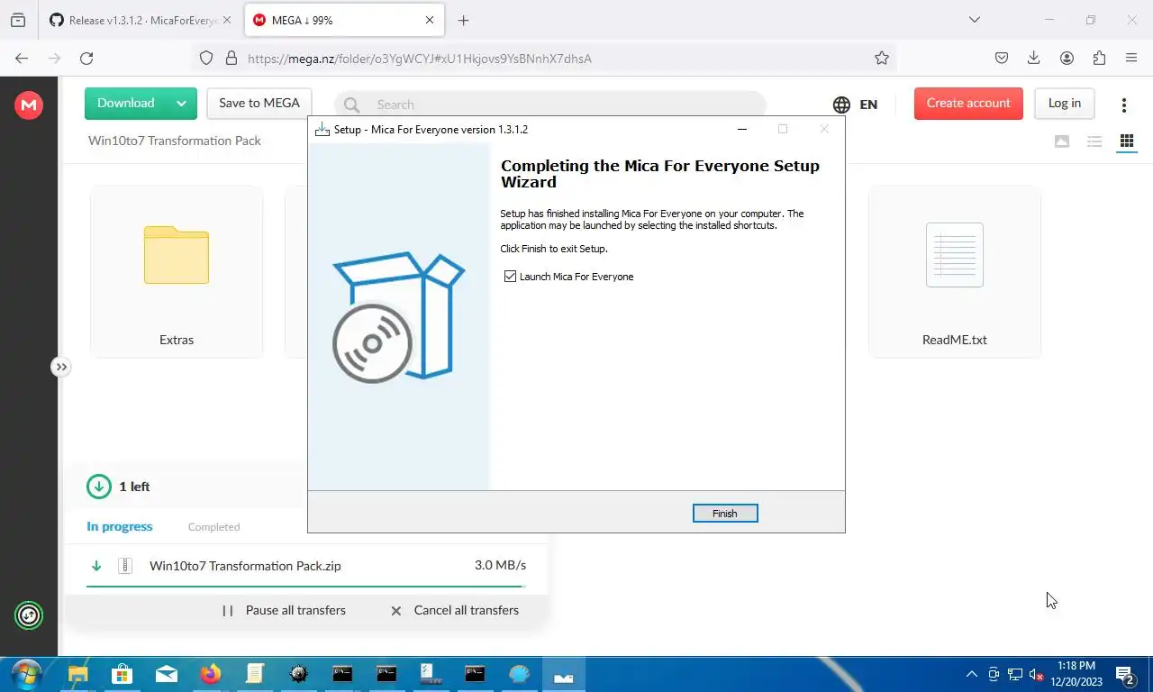Click the green Download button
Image resolution: width=1153 pixels, height=692 pixels.
[x=126, y=103]
